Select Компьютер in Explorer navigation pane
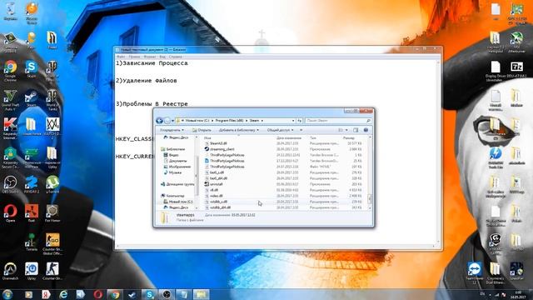This screenshot has height=300, width=533. click(175, 196)
